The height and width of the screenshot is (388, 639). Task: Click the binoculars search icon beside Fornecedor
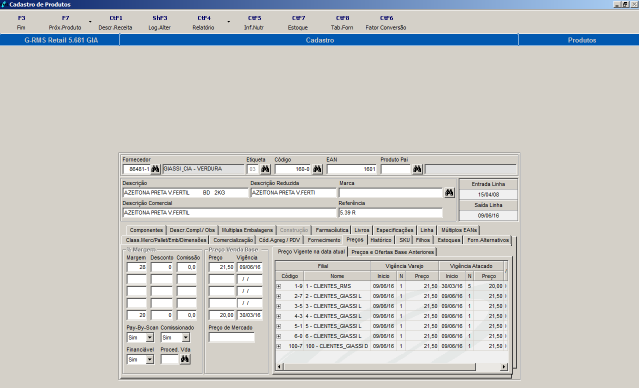point(155,169)
